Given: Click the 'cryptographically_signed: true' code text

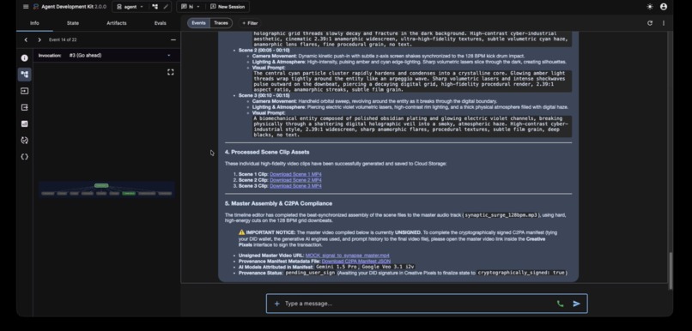Looking at the screenshot, I should tap(522, 273).
